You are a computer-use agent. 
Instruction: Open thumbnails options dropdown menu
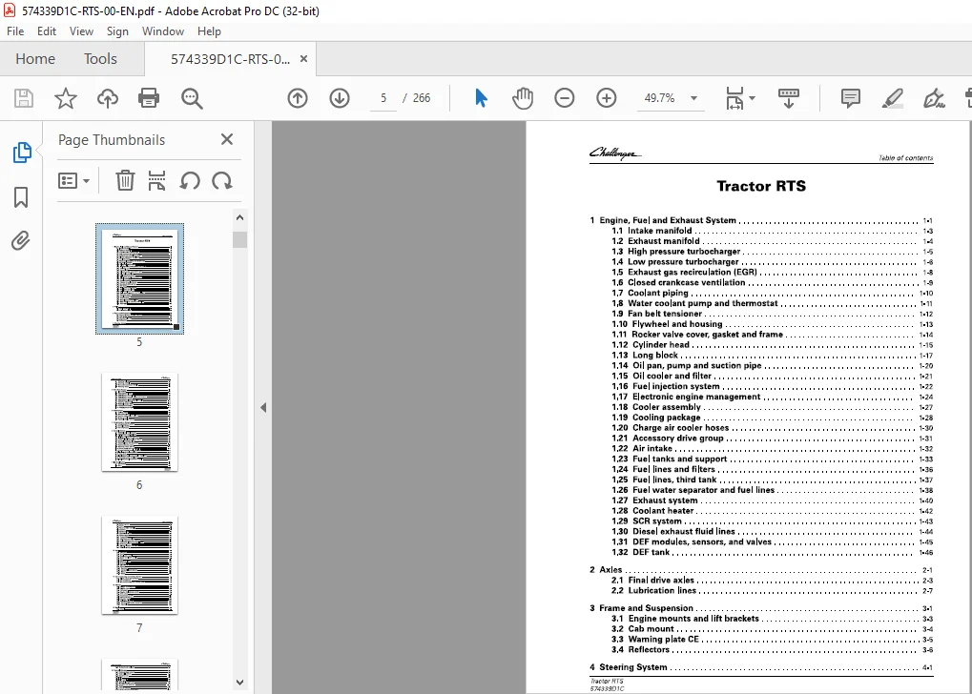(x=73, y=181)
